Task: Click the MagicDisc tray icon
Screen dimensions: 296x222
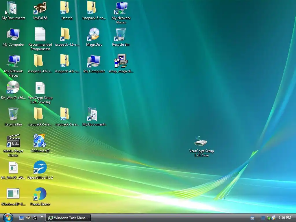Action: click(274, 218)
